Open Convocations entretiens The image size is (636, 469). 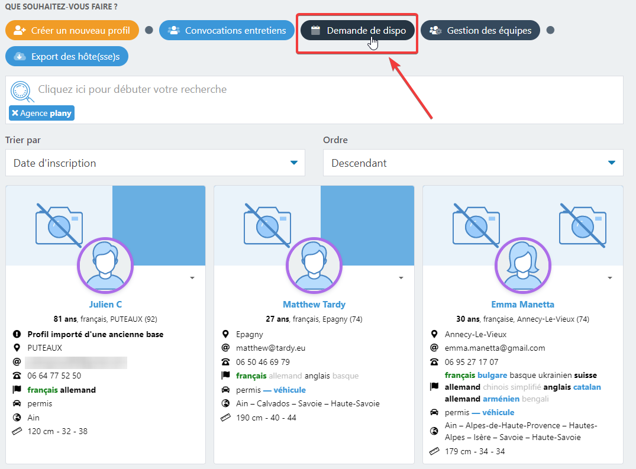(x=227, y=31)
